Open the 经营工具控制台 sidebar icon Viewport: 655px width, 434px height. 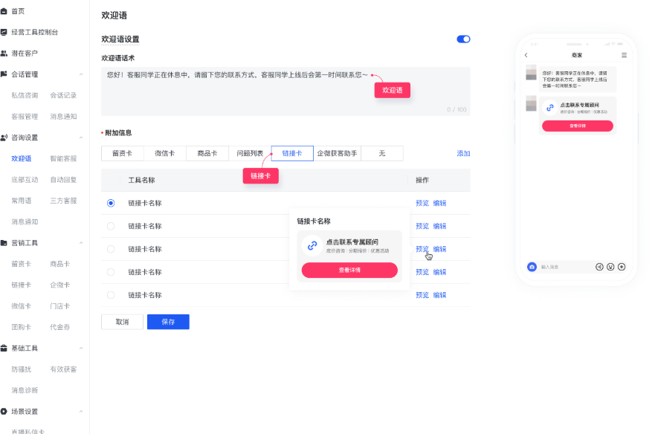tap(4, 32)
